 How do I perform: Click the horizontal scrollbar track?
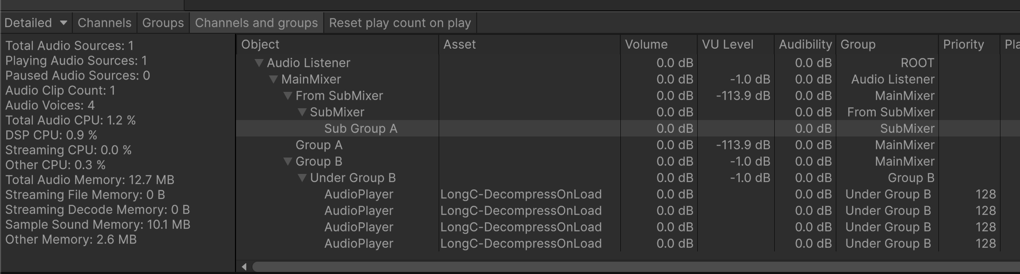616,267
